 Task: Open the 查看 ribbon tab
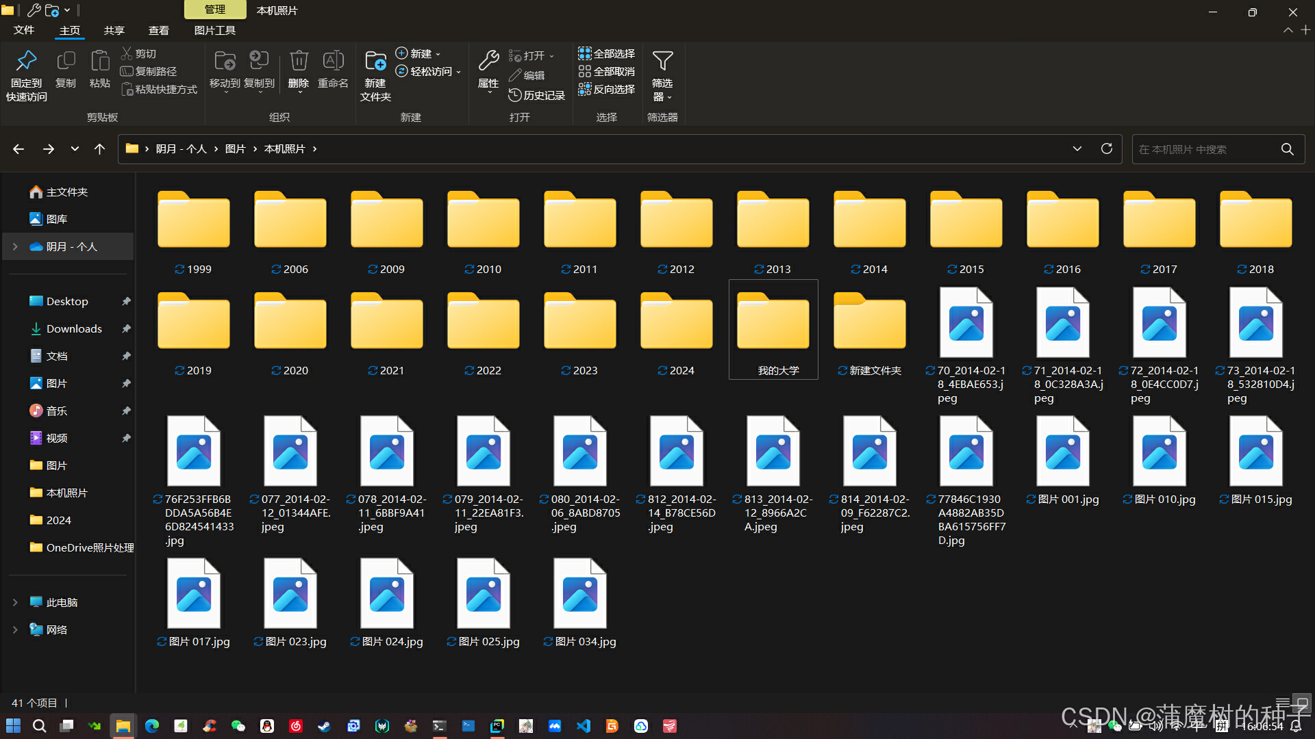[x=159, y=30]
